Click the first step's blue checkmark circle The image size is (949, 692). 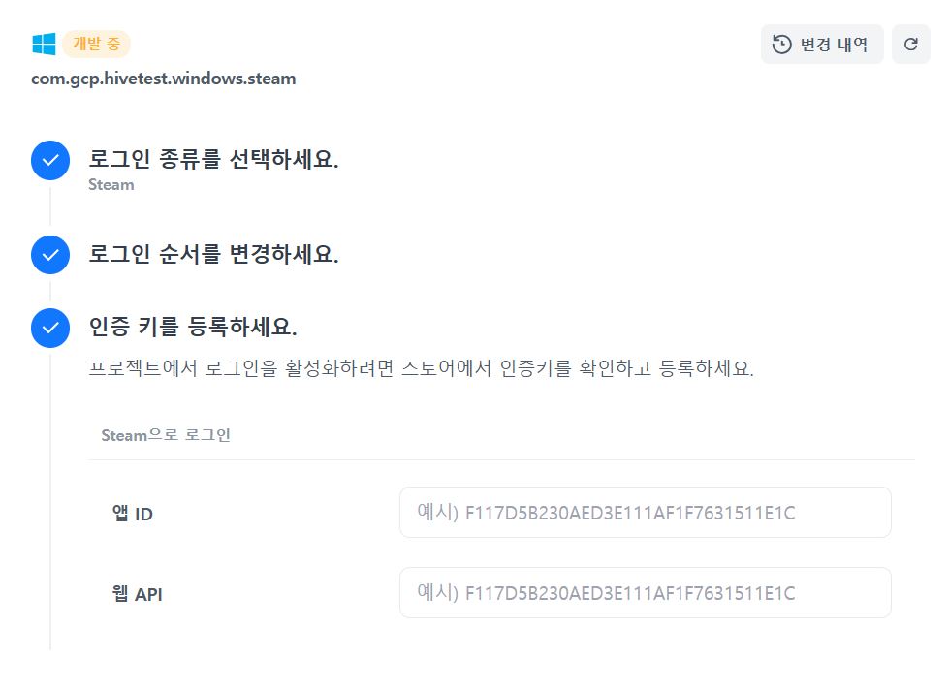click(x=50, y=161)
